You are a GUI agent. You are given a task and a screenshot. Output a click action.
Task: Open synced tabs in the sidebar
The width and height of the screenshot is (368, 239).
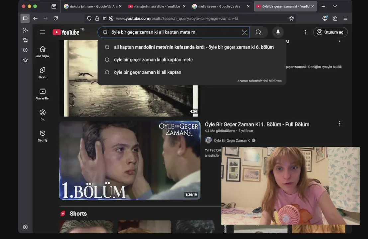click(25, 40)
